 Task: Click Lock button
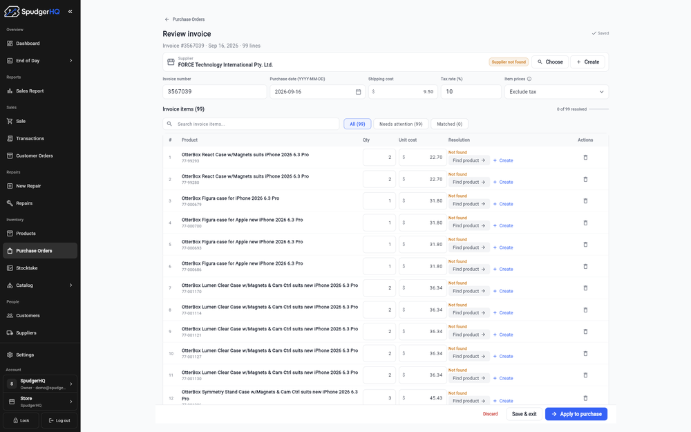click(x=21, y=420)
